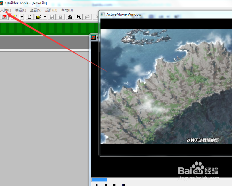This screenshot has height=186, width=232.
Task: Click the red 中 language toolbar icon
Action: [x=4, y=17]
